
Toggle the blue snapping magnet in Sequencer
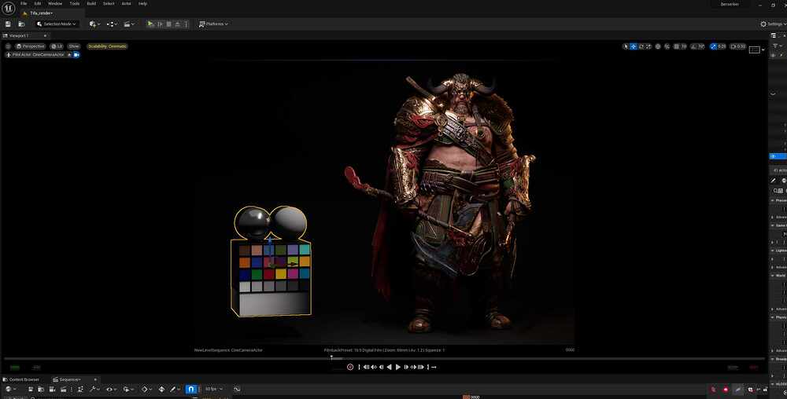(190, 389)
